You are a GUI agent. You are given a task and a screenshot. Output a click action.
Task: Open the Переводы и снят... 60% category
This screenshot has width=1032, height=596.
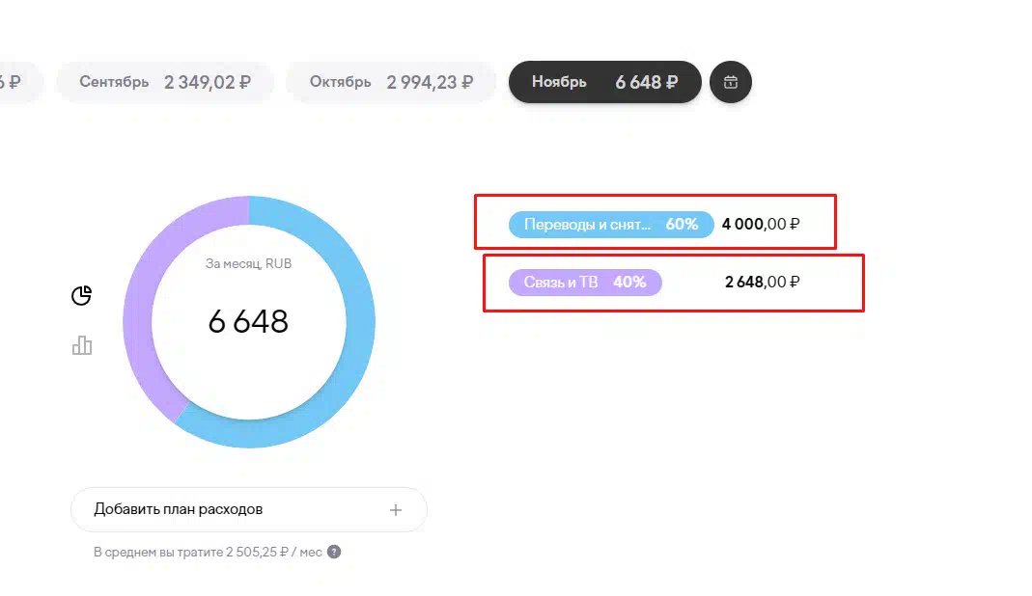pyautogui.click(x=611, y=225)
